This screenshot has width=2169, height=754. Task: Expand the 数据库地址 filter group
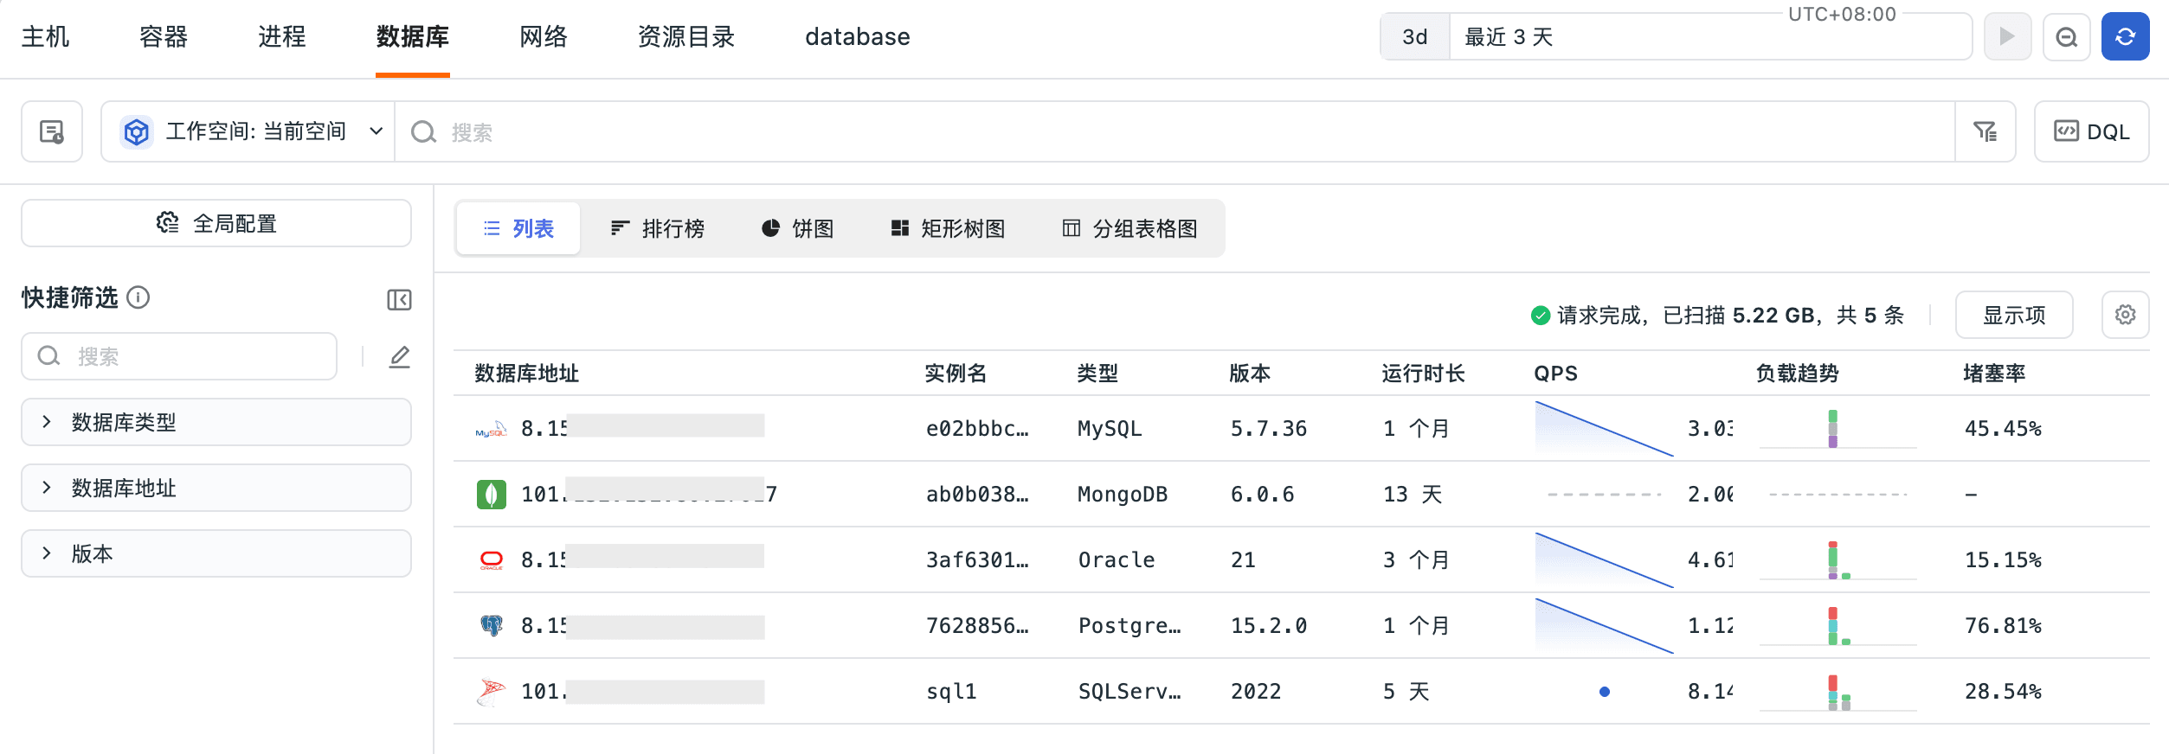(216, 488)
